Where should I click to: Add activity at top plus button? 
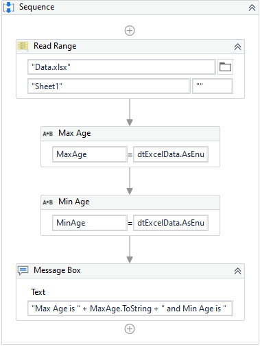[x=130, y=31]
